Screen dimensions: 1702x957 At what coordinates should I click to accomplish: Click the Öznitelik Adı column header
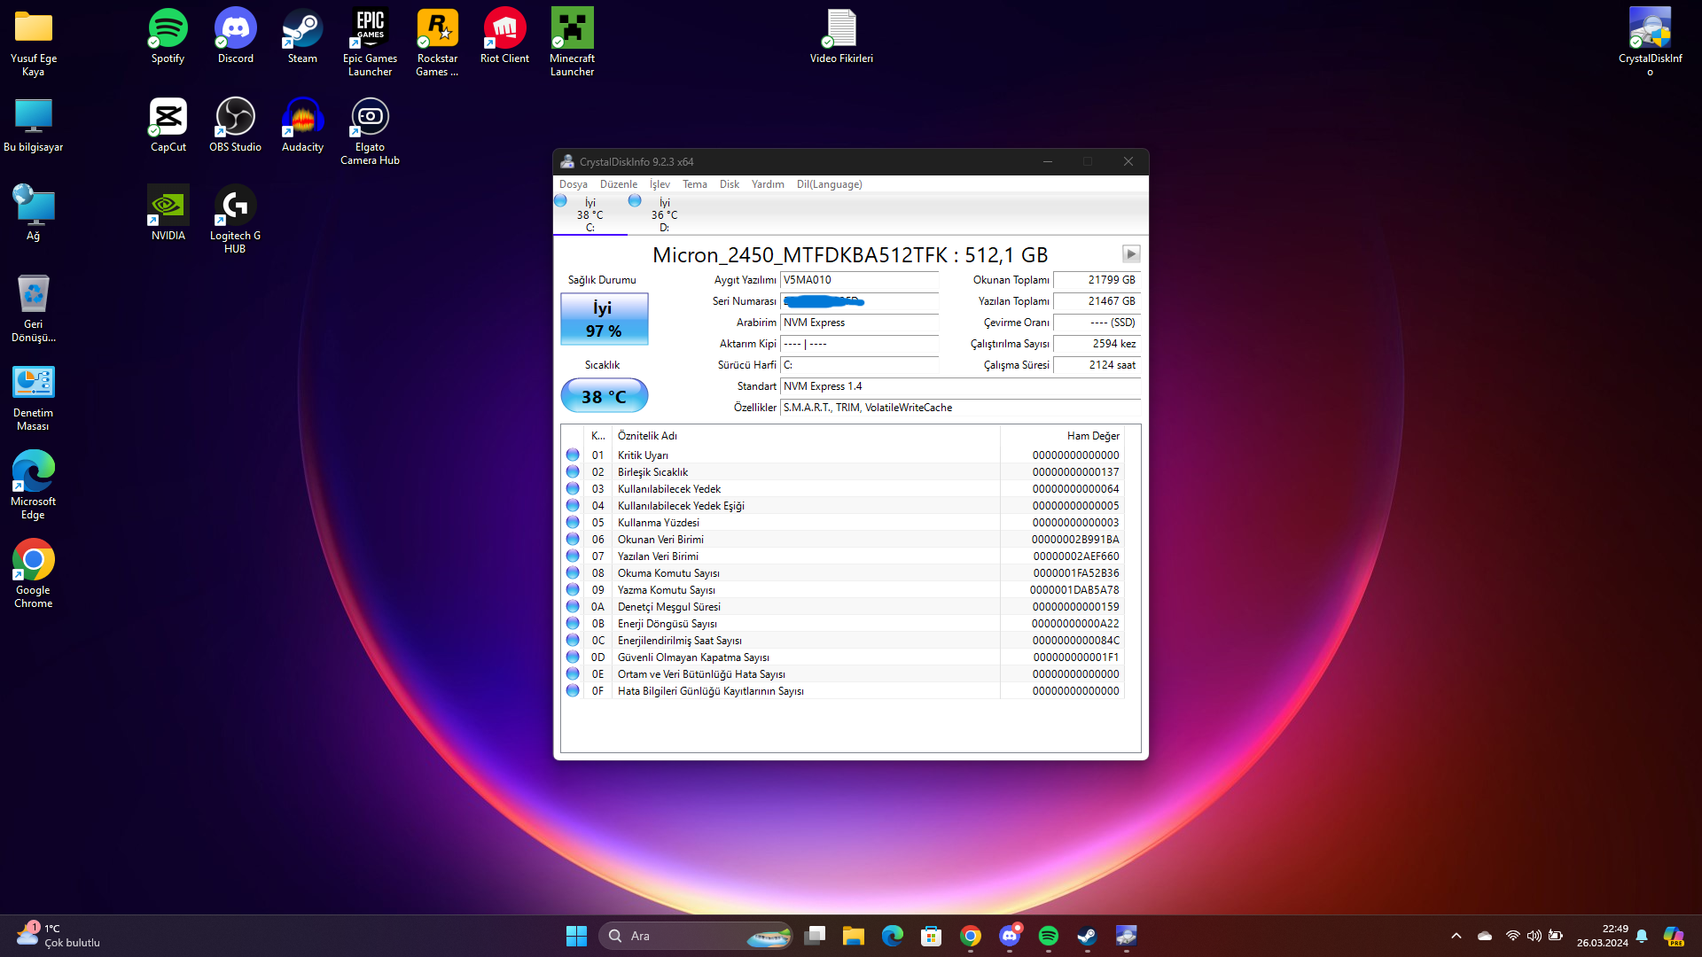[647, 436]
